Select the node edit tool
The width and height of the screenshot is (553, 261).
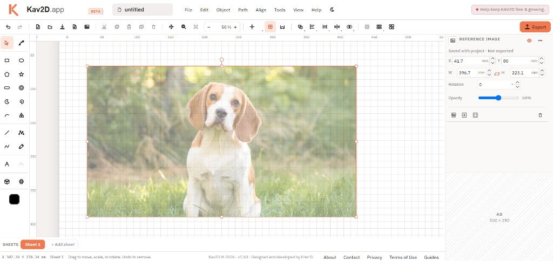point(22,43)
